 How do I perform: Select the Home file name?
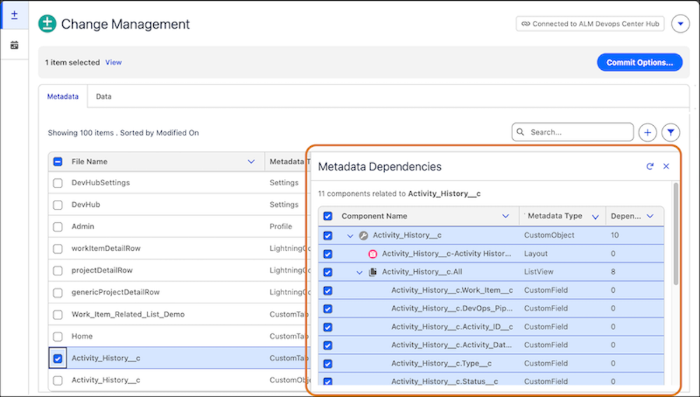(82, 336)
